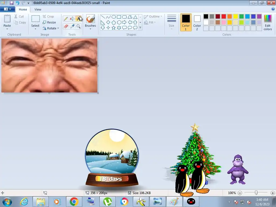Pick the red color swatch
This screenshot has height=207, width=276.
(224, 16)
